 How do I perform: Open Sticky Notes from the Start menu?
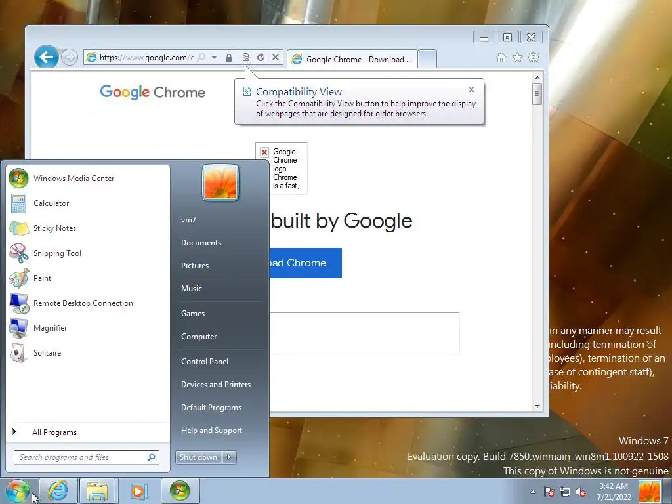(88, 228)
